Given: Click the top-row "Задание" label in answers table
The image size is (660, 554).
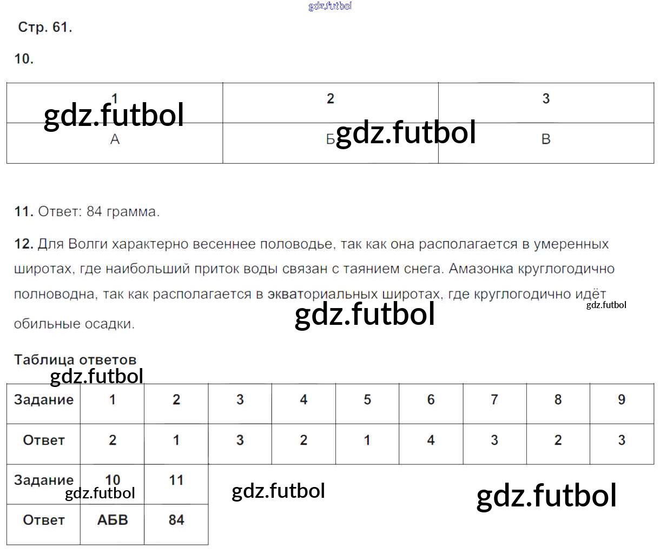Looking at the screenshot, I should pos(44,400).
